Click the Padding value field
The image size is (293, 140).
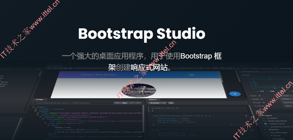click(288, 106)
